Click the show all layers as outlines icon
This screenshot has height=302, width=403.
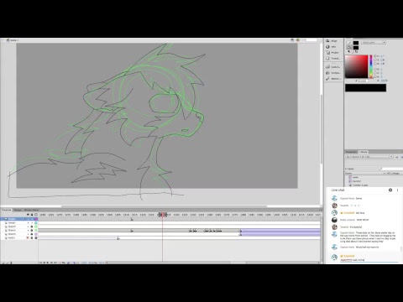[x=36, y=215]
